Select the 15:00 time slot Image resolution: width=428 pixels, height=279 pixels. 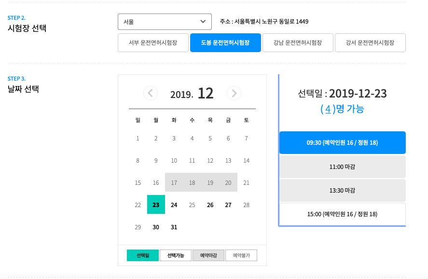click(342, 214)
